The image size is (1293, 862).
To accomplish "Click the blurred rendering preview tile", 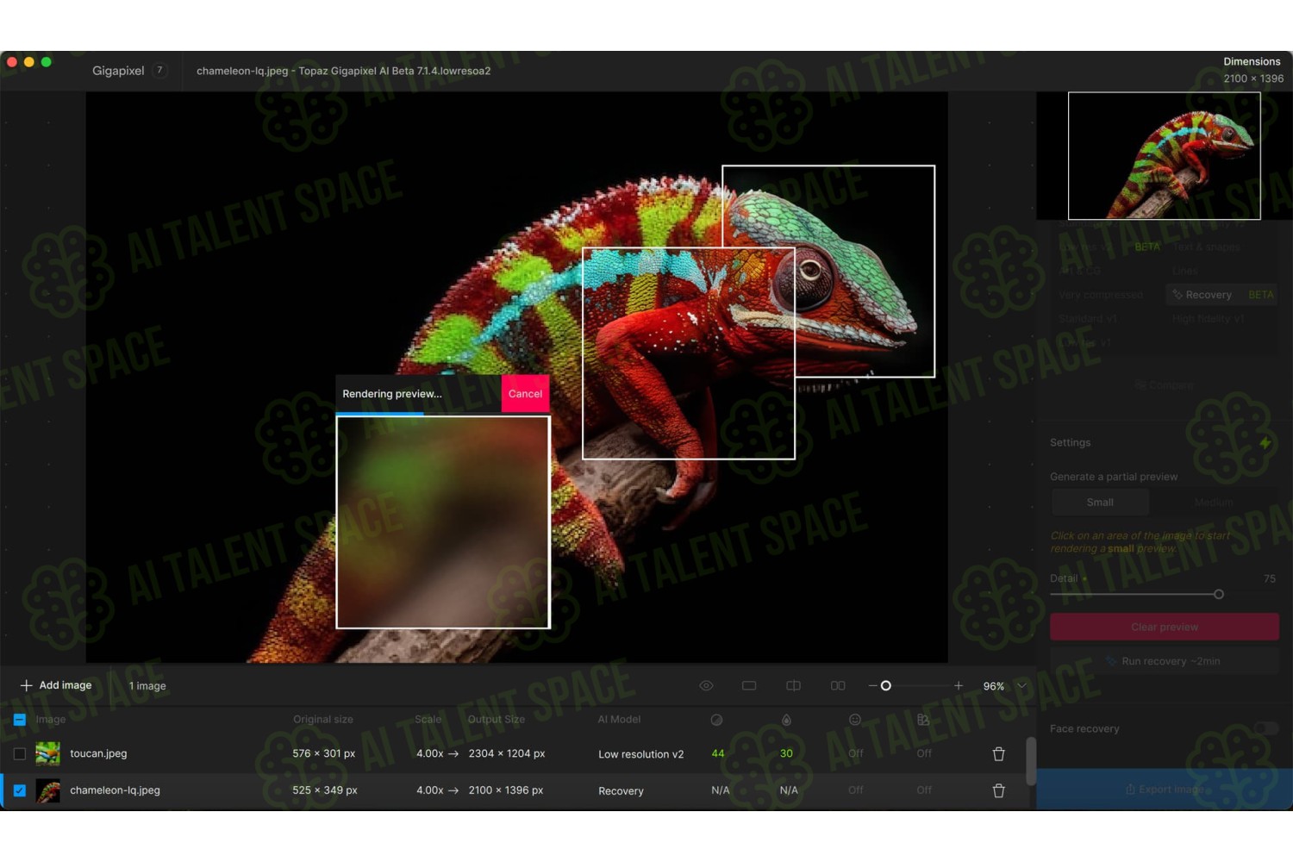I will pos(443,522).
